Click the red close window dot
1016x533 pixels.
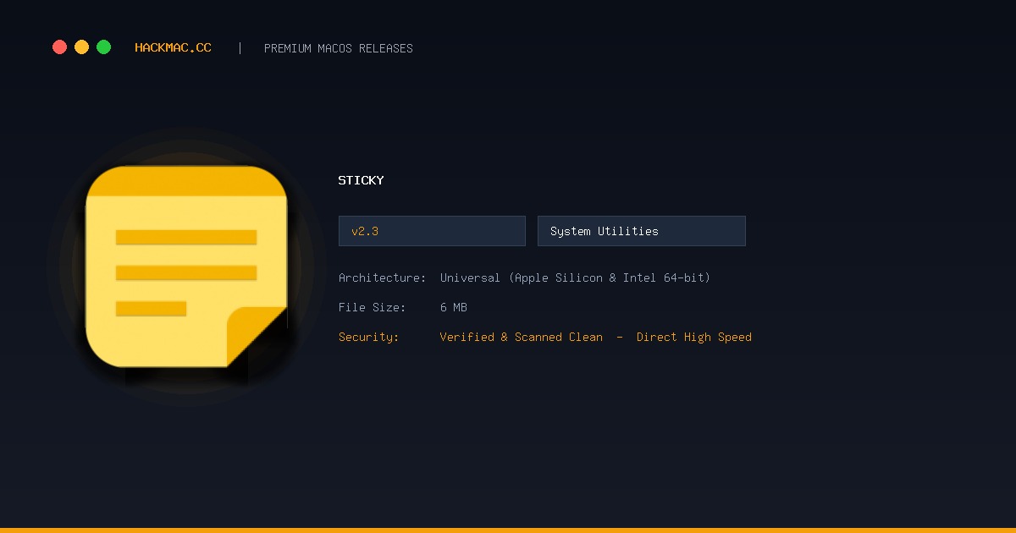59,47
